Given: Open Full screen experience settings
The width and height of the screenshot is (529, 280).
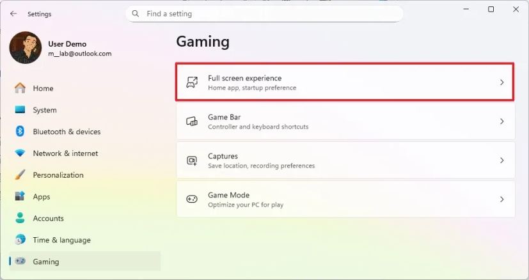Looking at the screenshot, I should click(345, 82).
